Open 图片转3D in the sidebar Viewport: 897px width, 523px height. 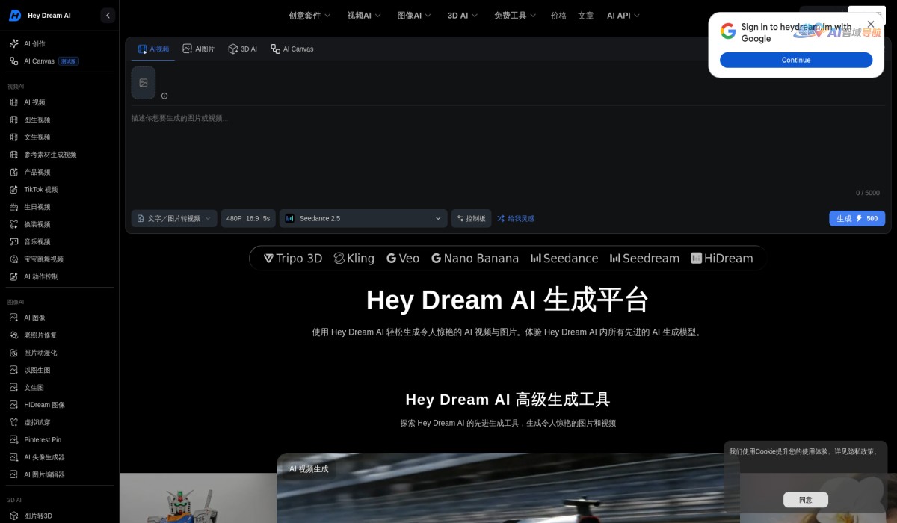pos(60,516)
